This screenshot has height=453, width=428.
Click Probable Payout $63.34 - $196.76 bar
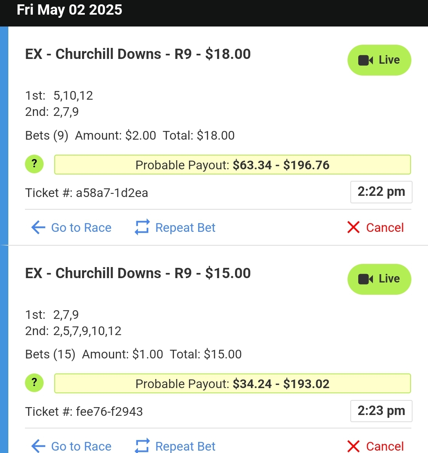(x=233, y=165)
